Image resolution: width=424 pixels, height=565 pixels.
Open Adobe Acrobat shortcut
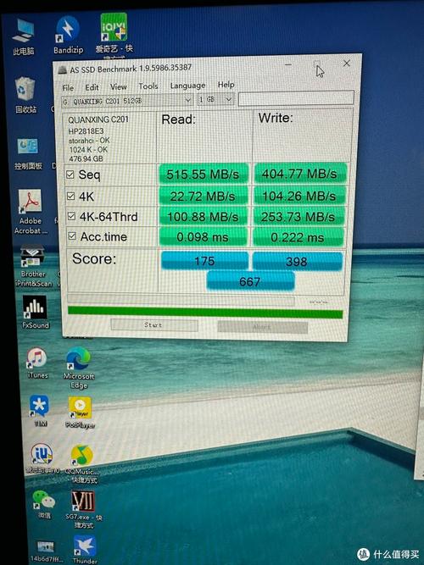pyautogui.click(x=31, y=211)
